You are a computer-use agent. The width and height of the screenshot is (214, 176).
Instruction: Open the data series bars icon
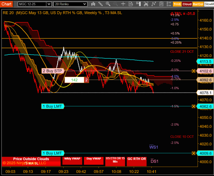click(x=146, y=4)
